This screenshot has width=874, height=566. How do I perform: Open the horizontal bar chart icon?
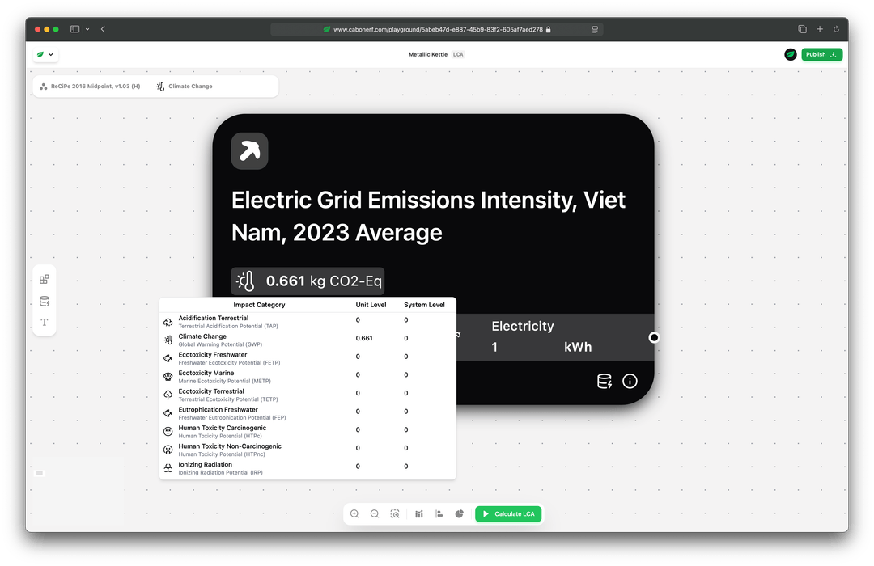coord(439,513)
